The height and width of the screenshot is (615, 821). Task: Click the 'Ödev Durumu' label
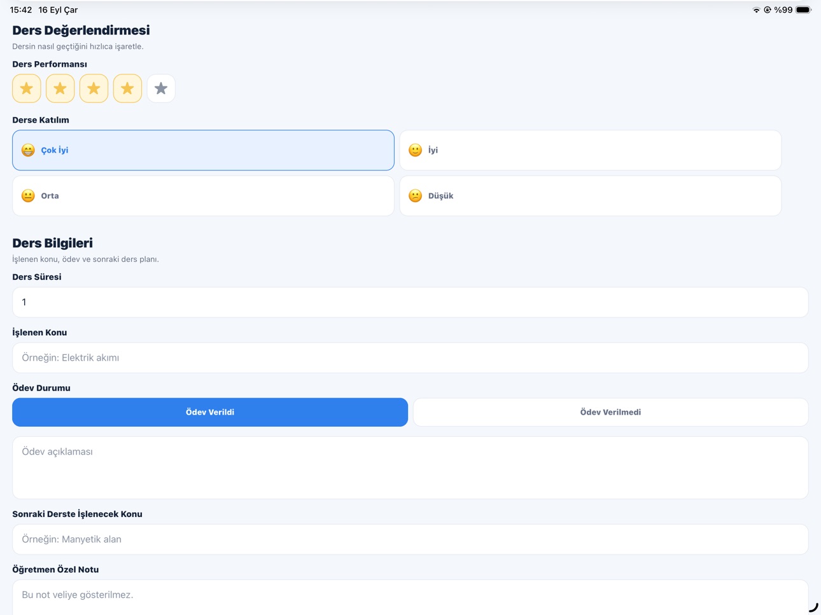pos(41,388)
